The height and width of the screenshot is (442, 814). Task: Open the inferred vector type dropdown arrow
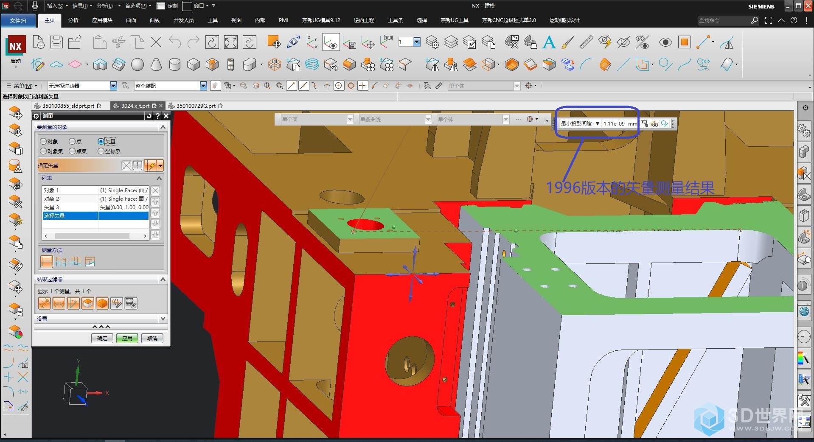160,165
